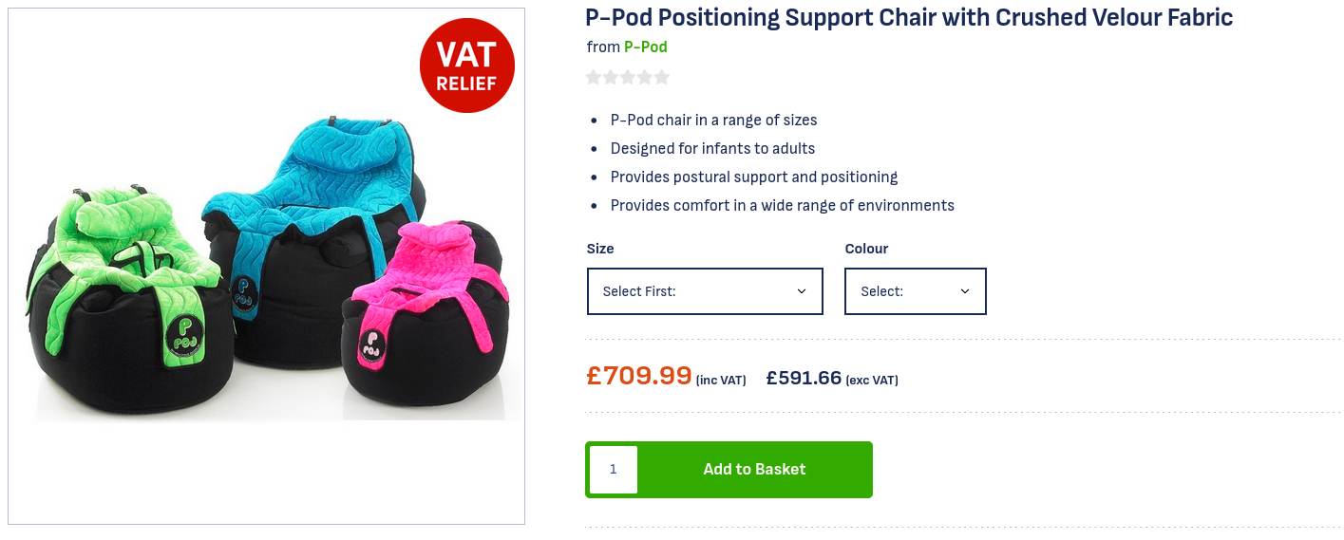
Task: Click the Size field label
Action: [600, 249]
